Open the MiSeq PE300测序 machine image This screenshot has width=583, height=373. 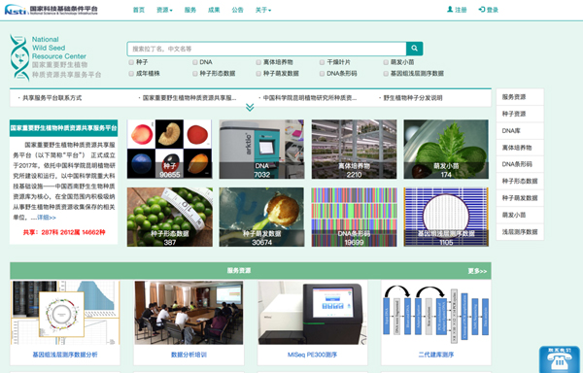click(x=312, y=313)
